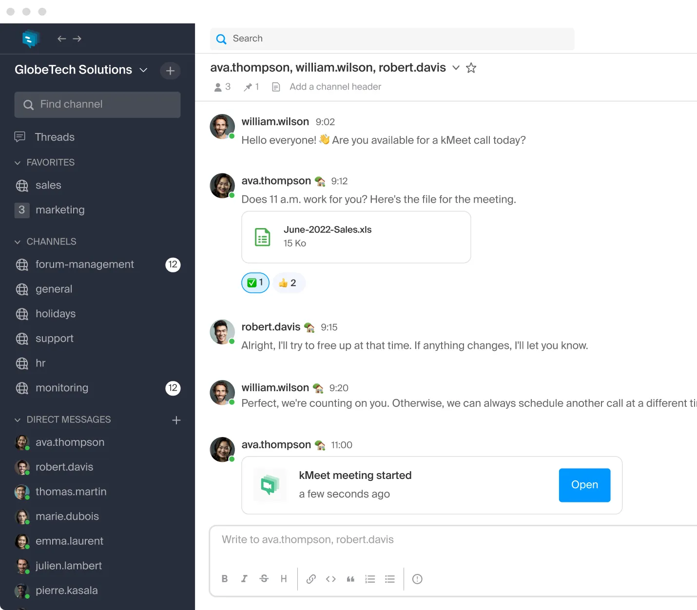Toggle bold formatting
The image size is (697, 610).
click(225, 579)
